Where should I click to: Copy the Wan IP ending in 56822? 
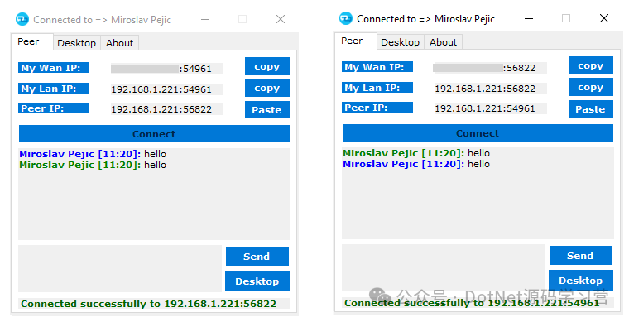[x=590, y=65]
